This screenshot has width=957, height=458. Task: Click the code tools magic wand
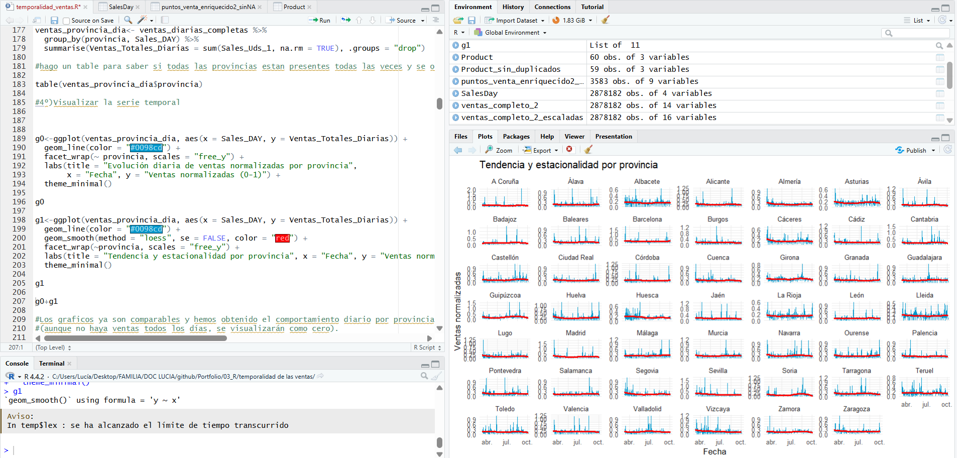click(142, 20)
